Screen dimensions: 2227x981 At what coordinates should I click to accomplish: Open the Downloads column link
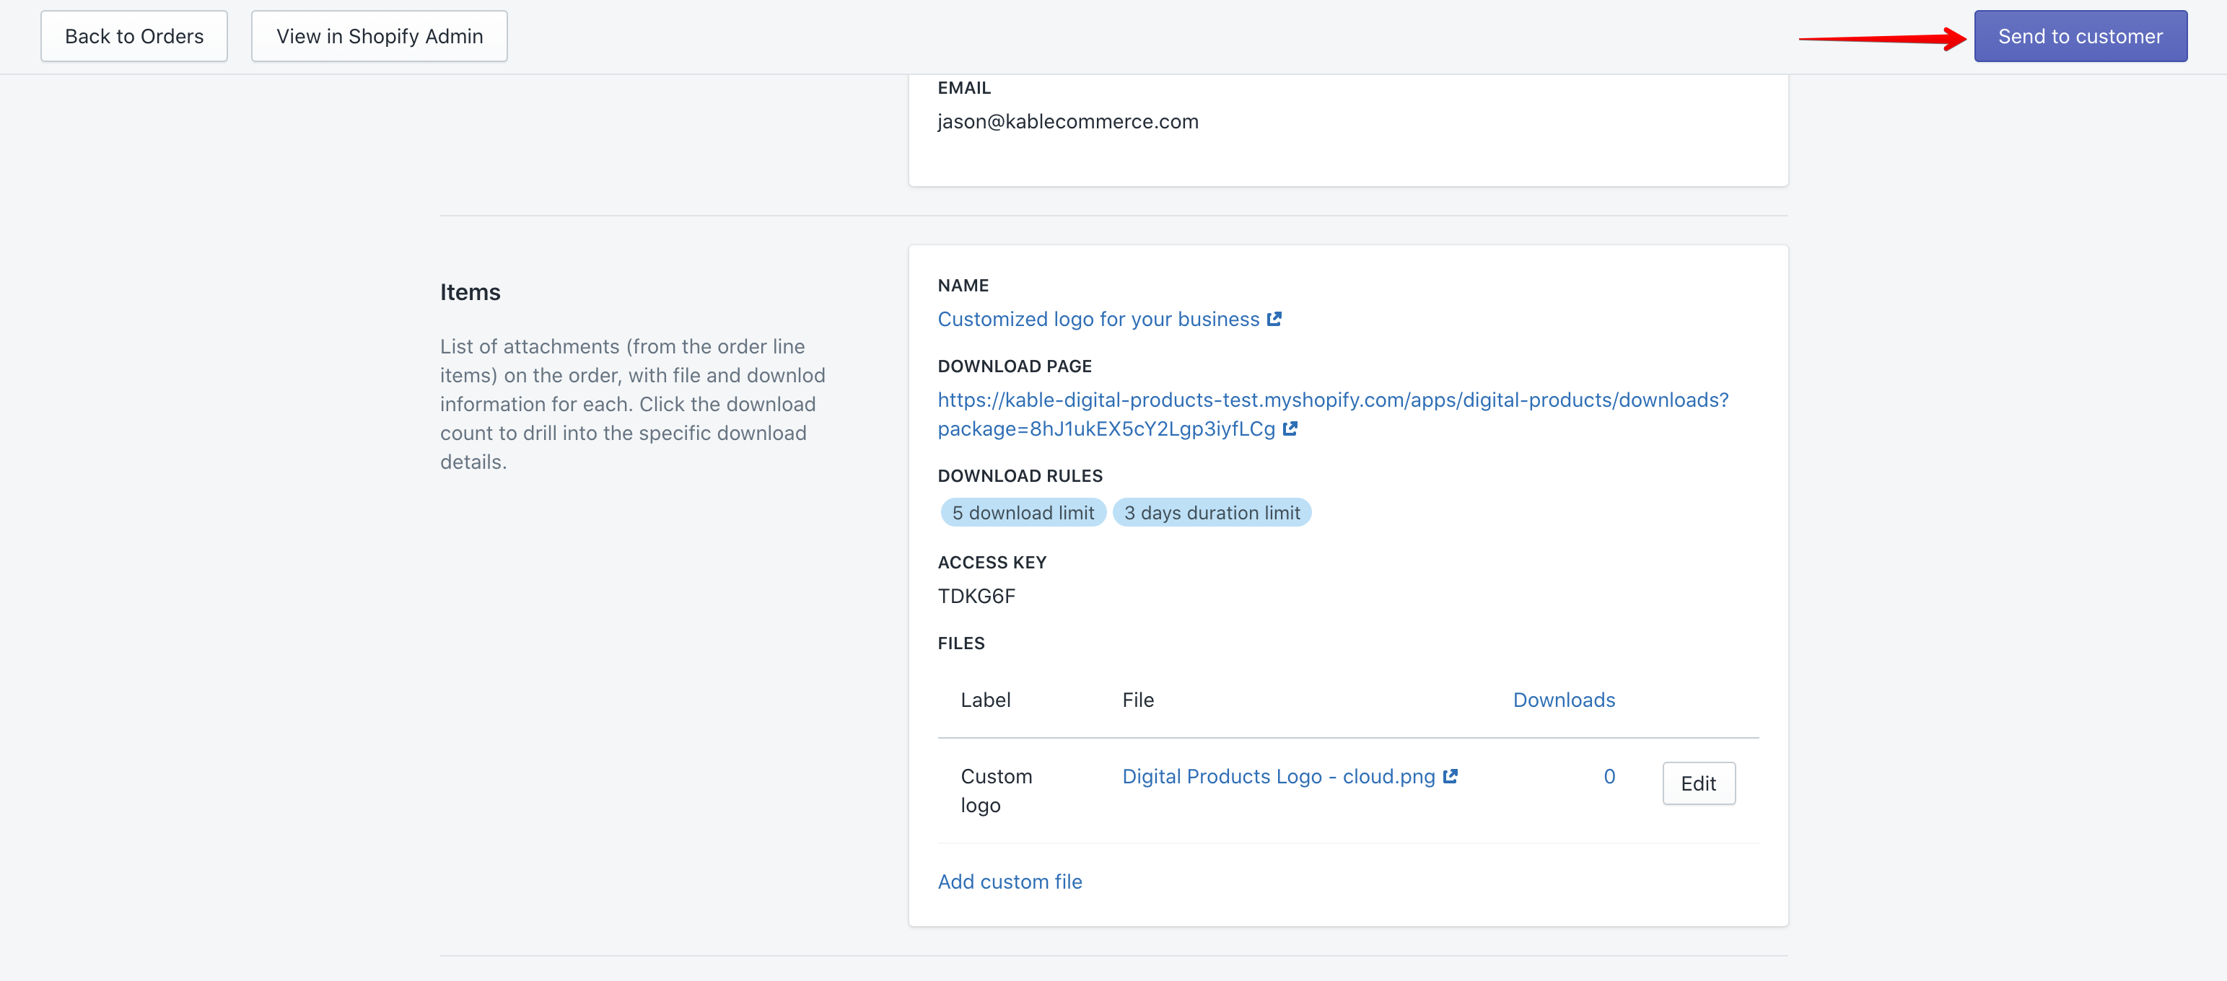pyautogui.click(x=1563, y=699)
